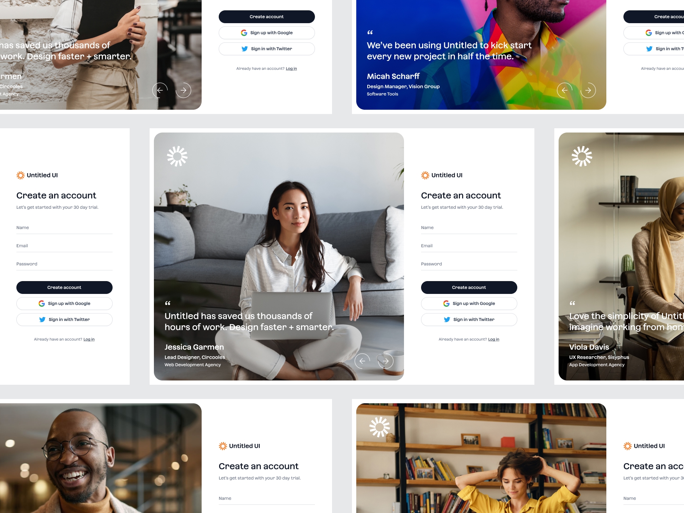Click the 'Log in' link below the form
This screenshot has height=513, width=684.
(x=89, y=339)
